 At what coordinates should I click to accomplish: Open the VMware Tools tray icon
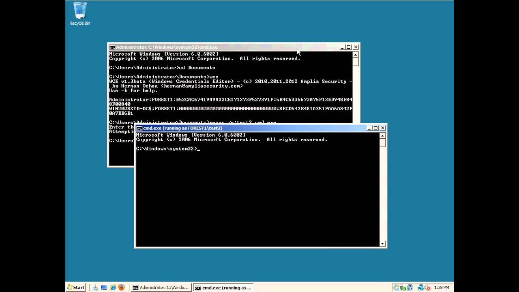410,288
